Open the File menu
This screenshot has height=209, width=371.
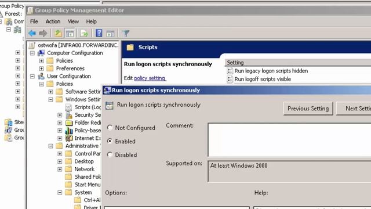coord(34,21)
